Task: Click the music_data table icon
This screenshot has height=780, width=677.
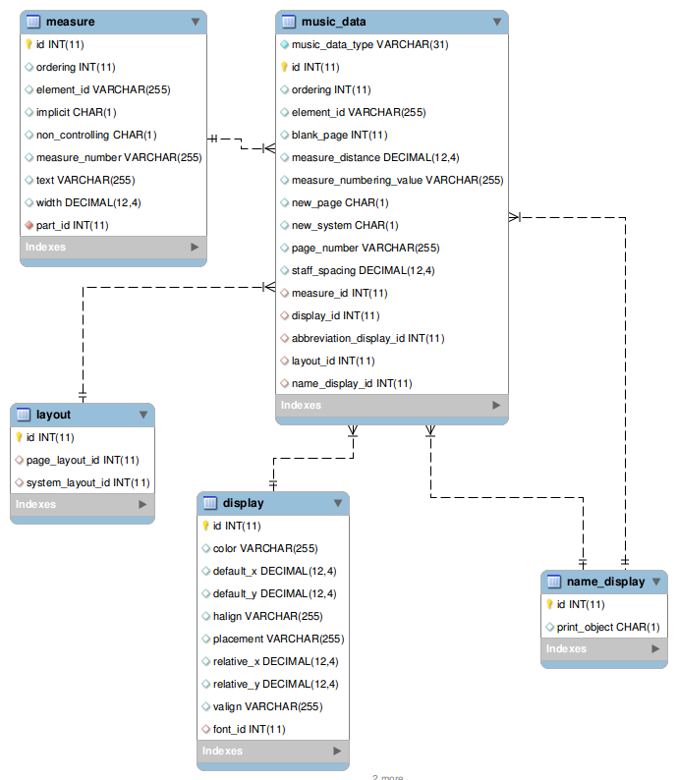Action: point(288,21)
